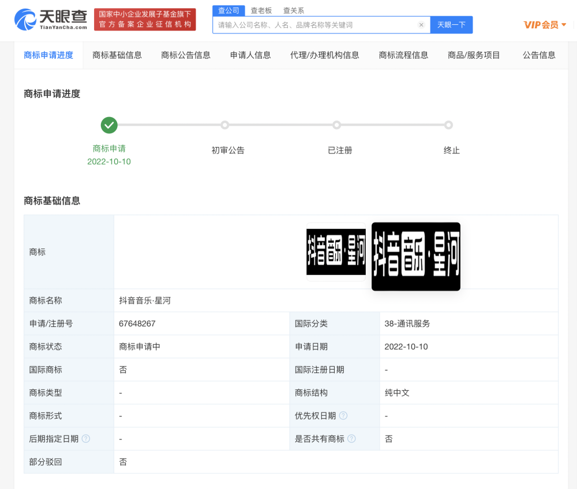
Task: Click the 天眼一下 search button
Action: click(x=452, y=25)
